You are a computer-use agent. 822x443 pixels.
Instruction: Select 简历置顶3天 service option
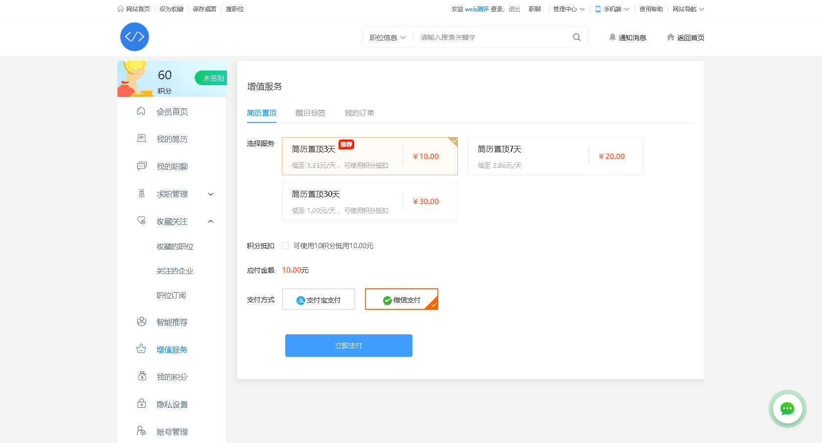[370, 156]
